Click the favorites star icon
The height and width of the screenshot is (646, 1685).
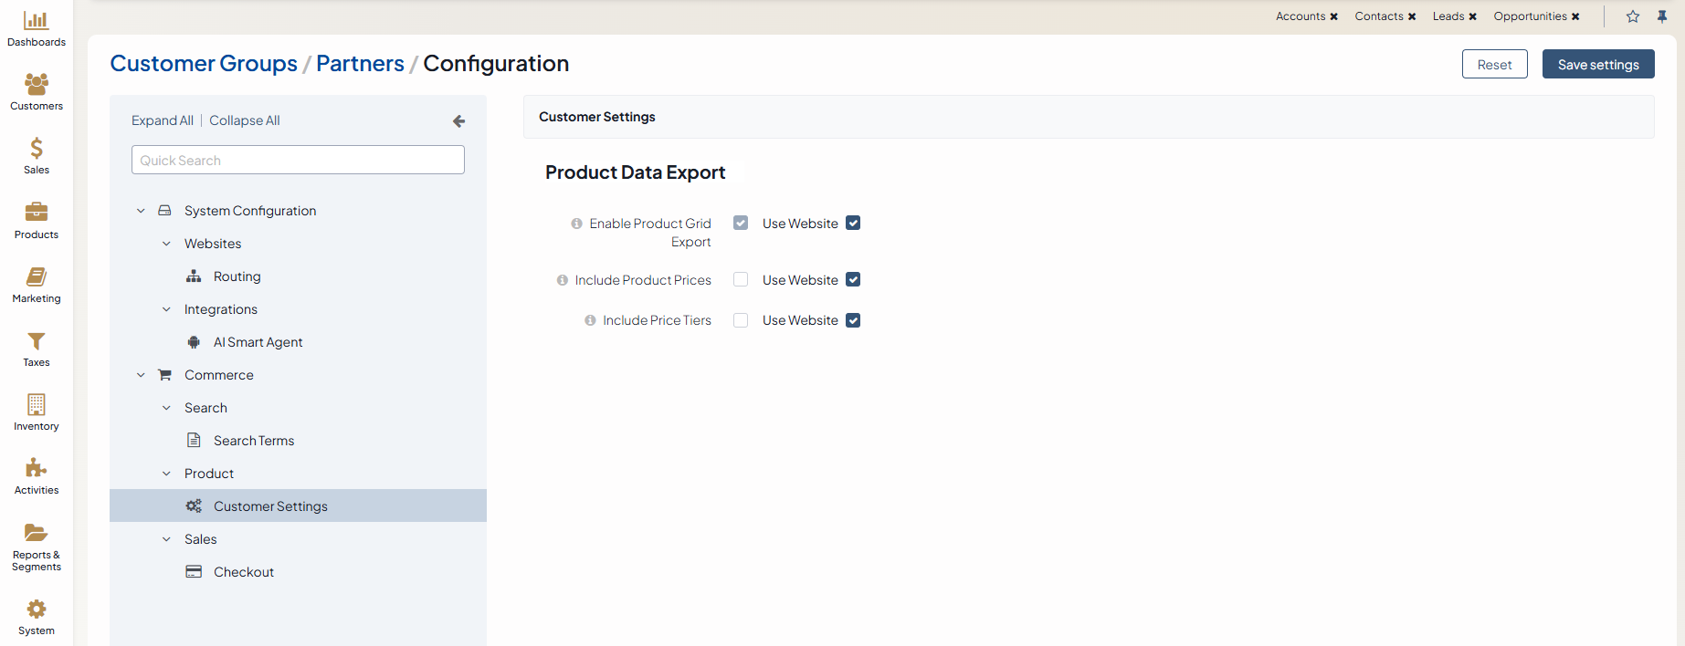1633,16
